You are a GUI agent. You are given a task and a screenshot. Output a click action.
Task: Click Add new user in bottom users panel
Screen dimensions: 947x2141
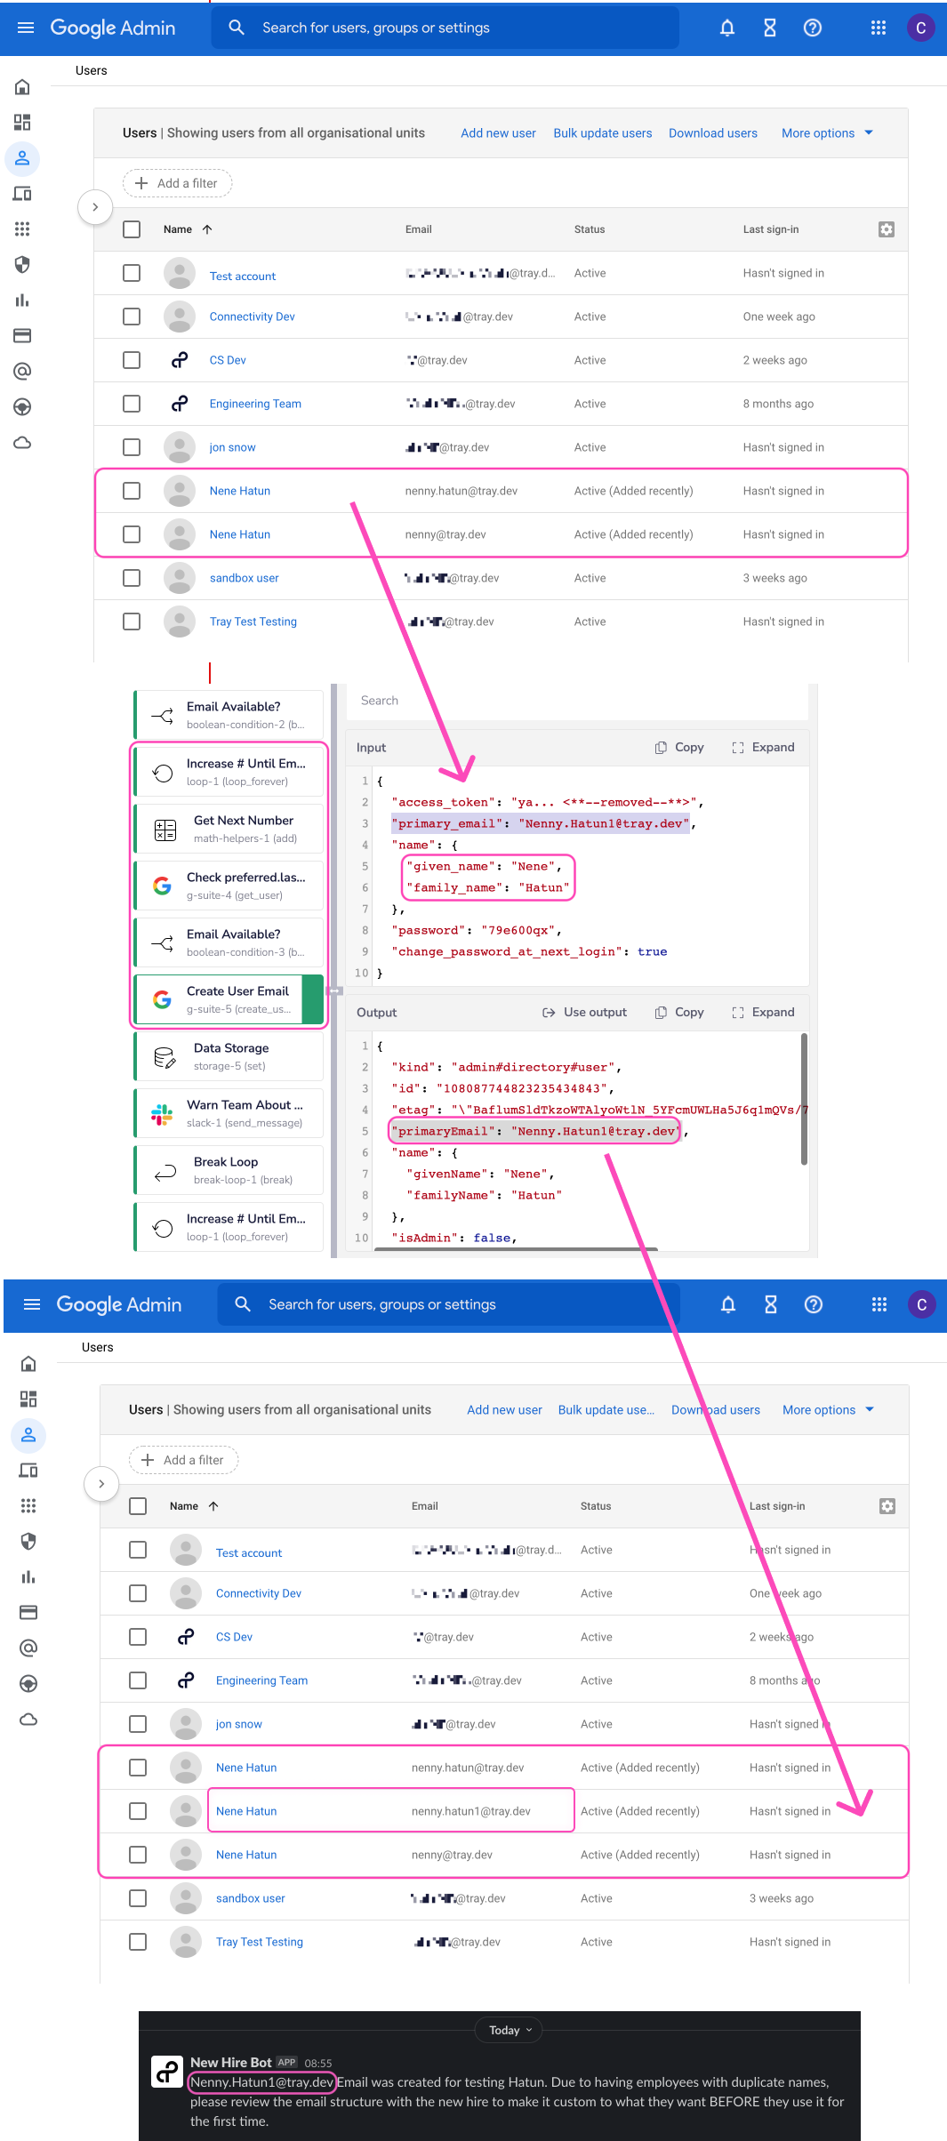(504, 1410)
